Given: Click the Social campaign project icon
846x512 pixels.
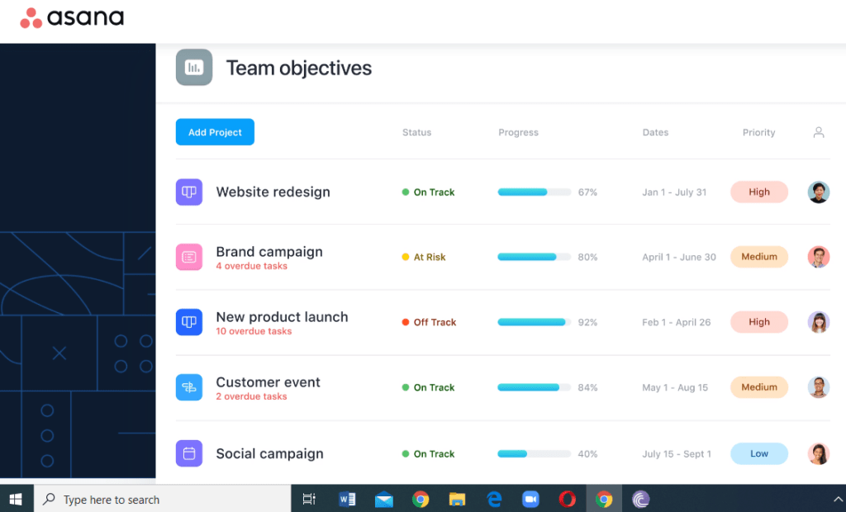Looking at the screenshot, I should 188,453.
